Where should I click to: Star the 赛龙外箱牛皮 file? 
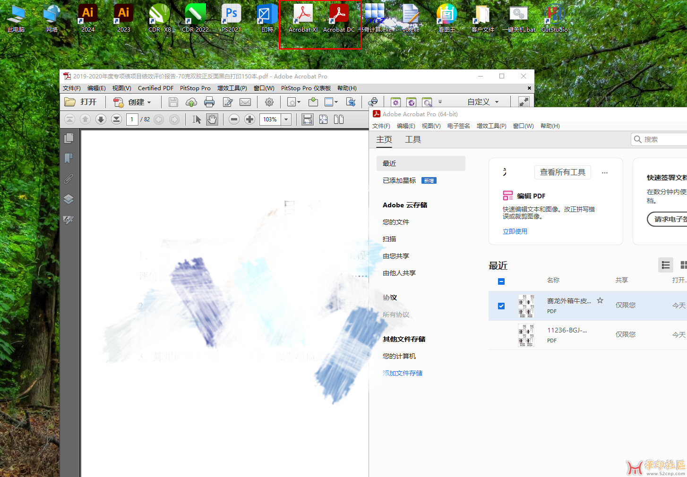[x=600, y=300]
